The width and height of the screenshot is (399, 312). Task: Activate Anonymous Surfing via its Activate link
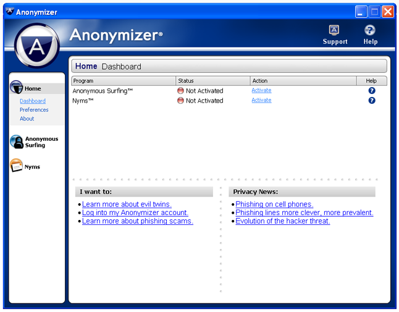pyautogui.click(x=261, y=90)
